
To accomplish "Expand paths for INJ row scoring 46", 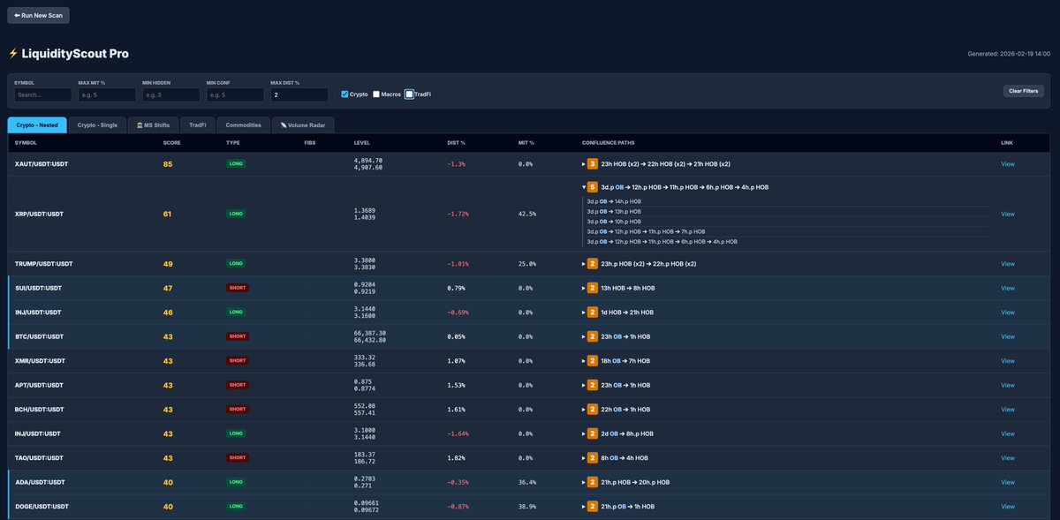I will click(583, 313).
